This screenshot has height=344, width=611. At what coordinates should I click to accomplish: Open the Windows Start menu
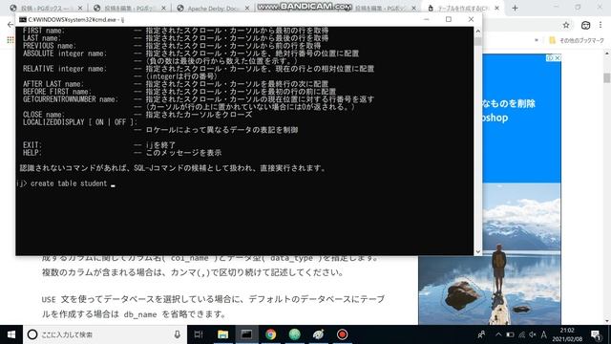(x=11, y=334)
